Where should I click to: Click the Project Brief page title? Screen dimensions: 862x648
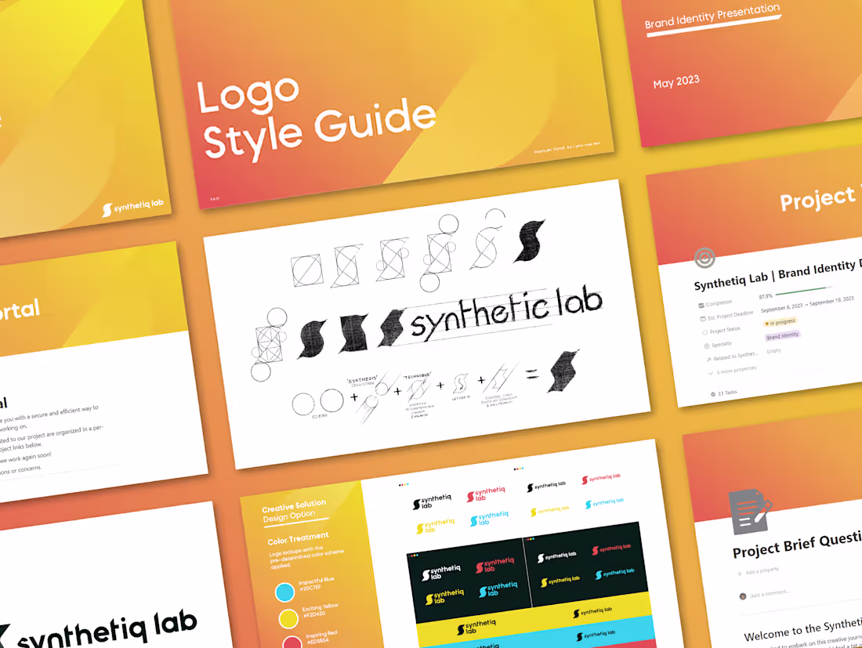point(797,545)
